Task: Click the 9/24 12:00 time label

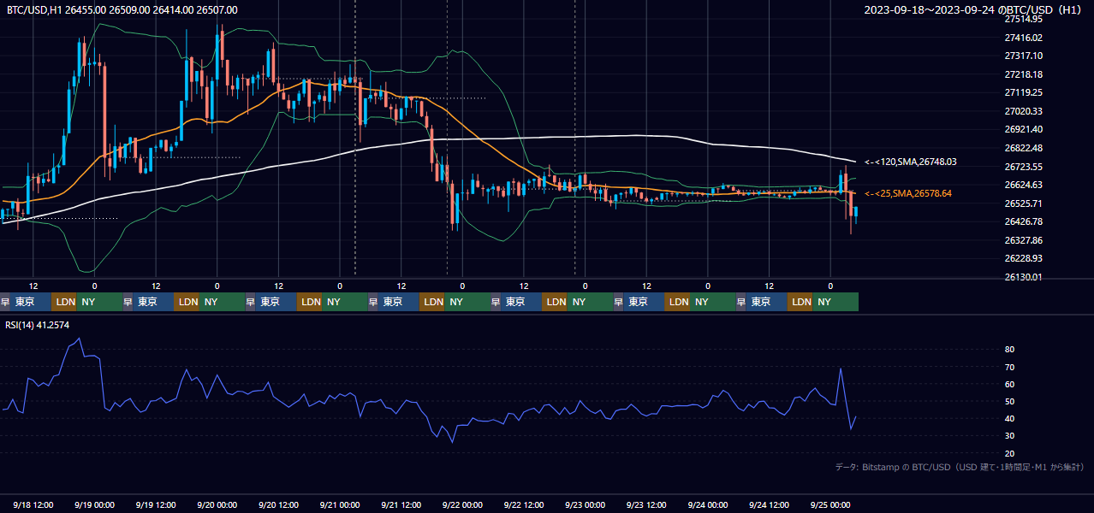Action: coord(770,505)
